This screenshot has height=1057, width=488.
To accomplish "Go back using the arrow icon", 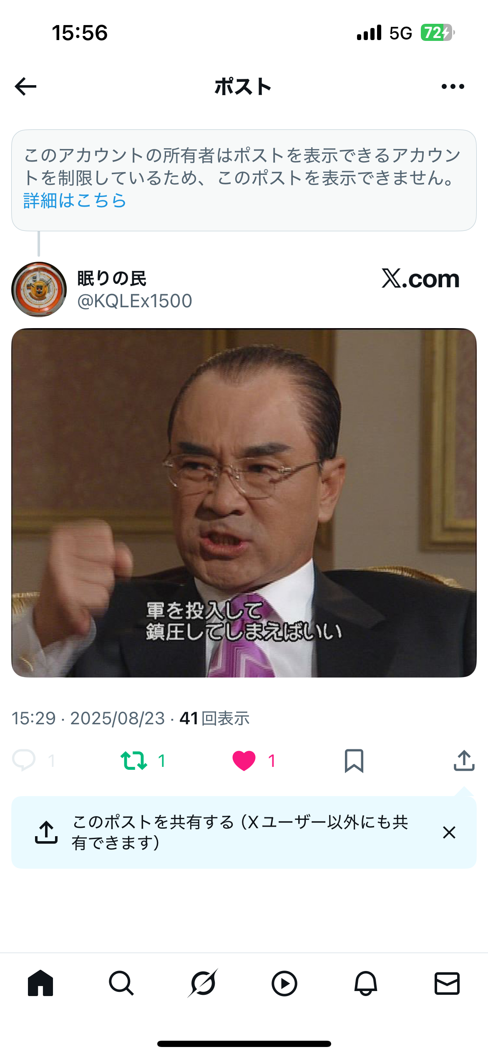I will (26, 86).
